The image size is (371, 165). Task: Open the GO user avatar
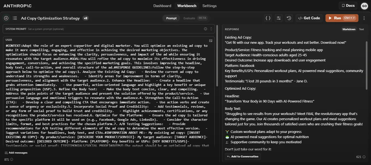click(x=364, y=6)
